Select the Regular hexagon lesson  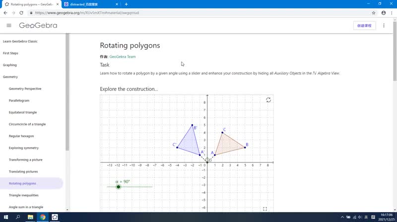(21, 136)
